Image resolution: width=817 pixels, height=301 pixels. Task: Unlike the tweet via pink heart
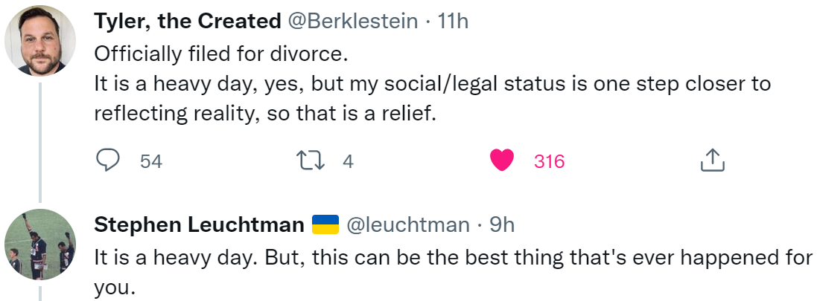tap(502, 161)
